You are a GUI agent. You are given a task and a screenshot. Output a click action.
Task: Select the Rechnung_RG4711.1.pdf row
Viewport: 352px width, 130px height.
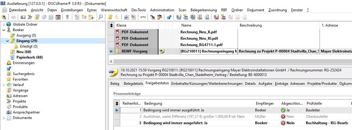pos(230,45)
